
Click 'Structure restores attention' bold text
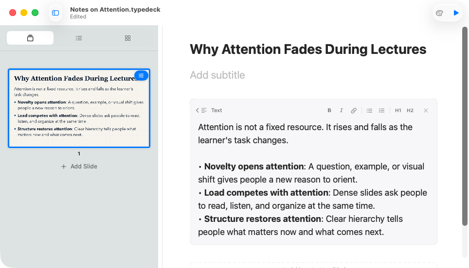click(263, 219)
